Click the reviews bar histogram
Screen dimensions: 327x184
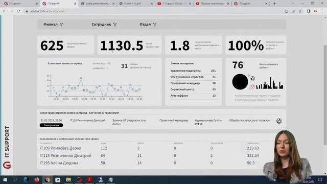point(270,83)
